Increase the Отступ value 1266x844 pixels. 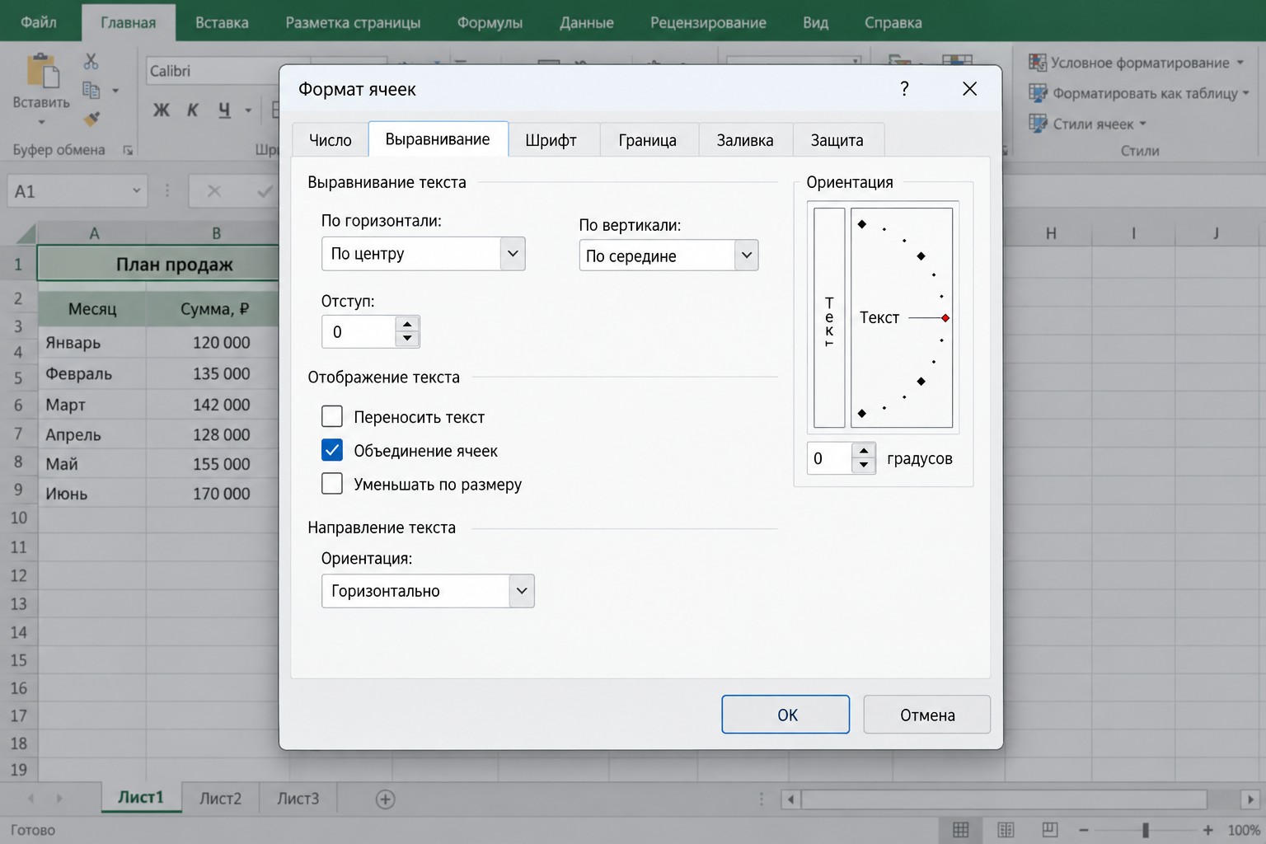click(x=407, y=324)
